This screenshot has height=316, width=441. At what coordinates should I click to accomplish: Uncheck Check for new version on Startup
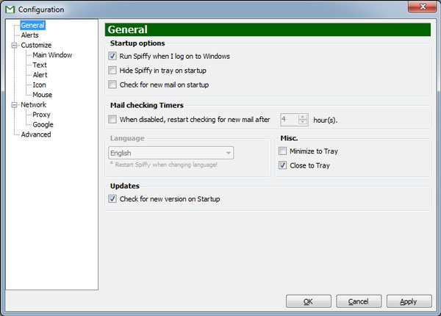pyautogui.click(x=112, y=198)
